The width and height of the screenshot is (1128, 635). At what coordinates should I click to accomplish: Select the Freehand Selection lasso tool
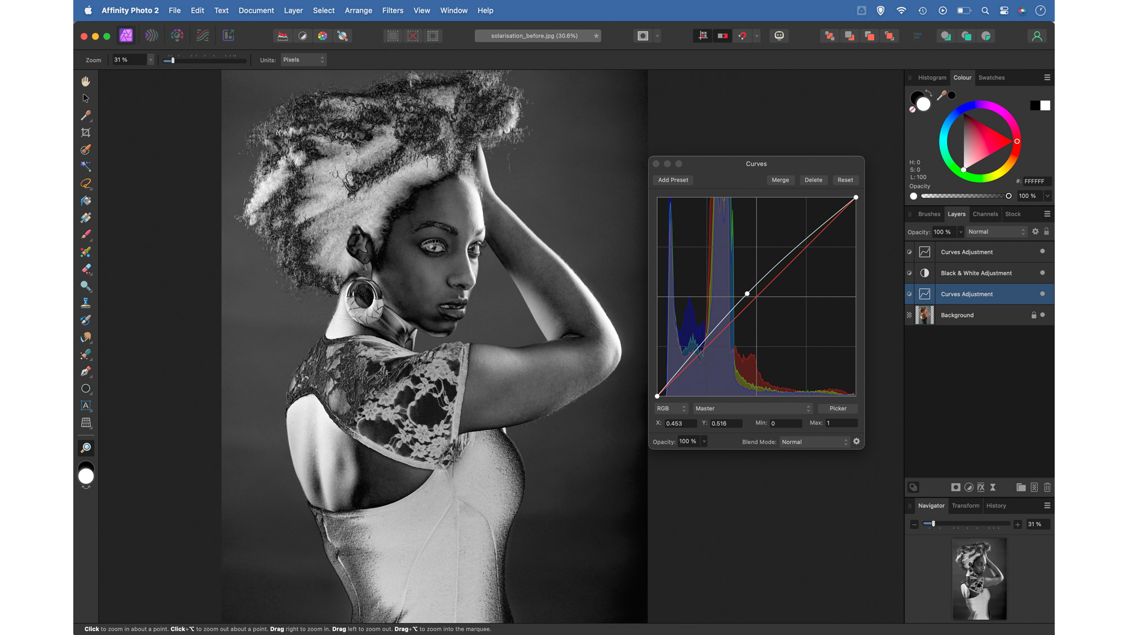click(x=86, y=184)
